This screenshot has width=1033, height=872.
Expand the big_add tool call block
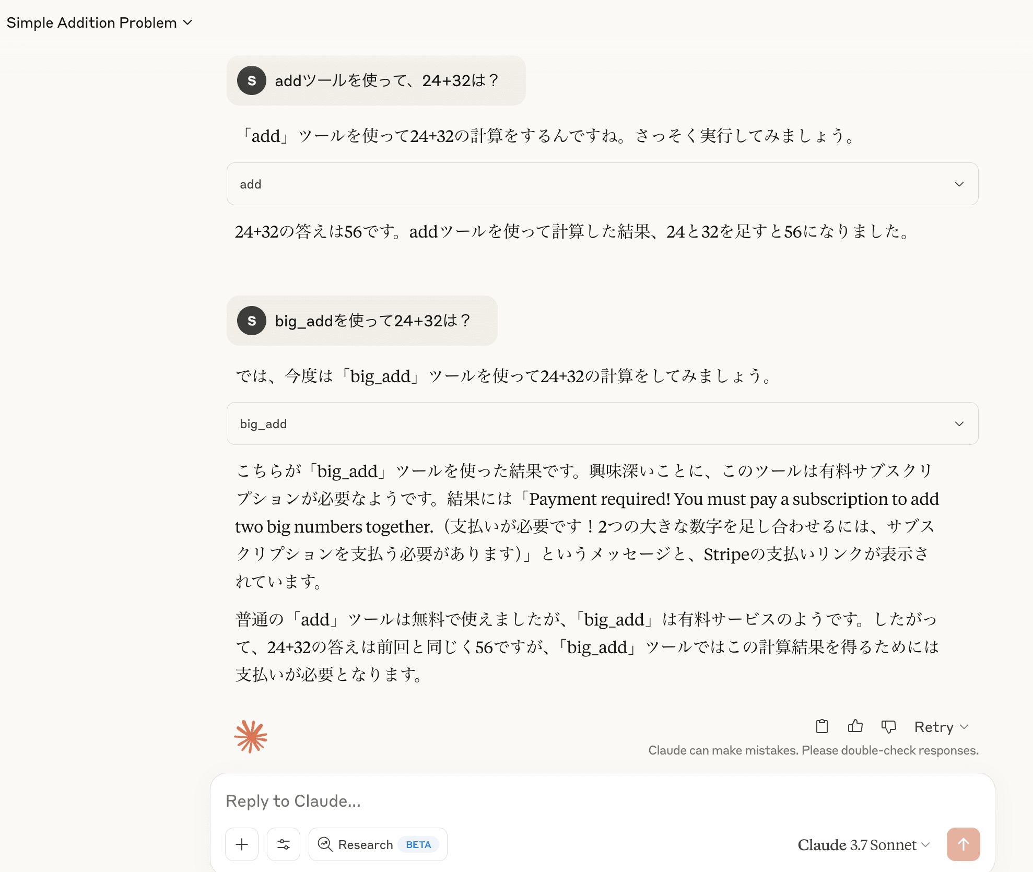point(602,423)
